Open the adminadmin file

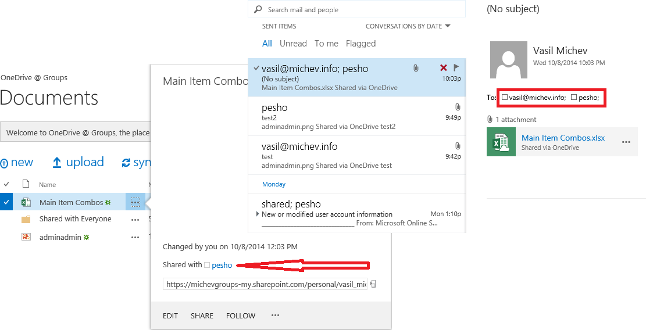pyautogui.click(x=60, y=237)
